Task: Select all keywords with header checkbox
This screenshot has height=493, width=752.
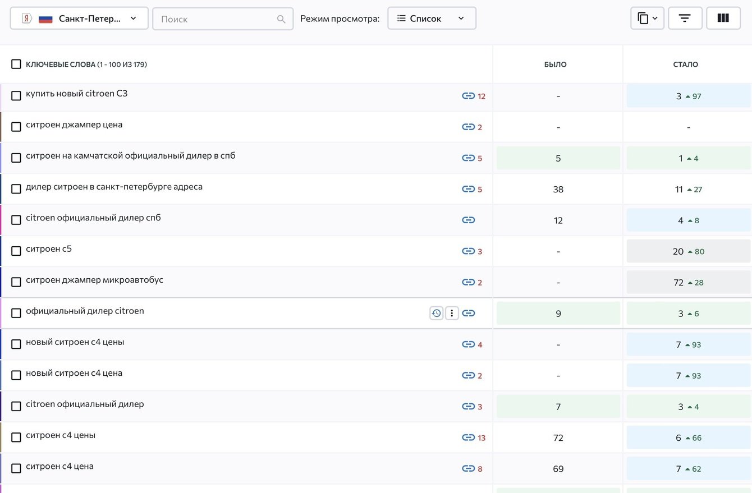Action: 16,64
